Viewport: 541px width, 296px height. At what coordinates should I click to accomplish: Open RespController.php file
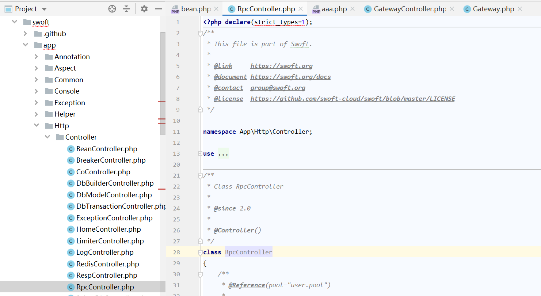click(107, 275)
